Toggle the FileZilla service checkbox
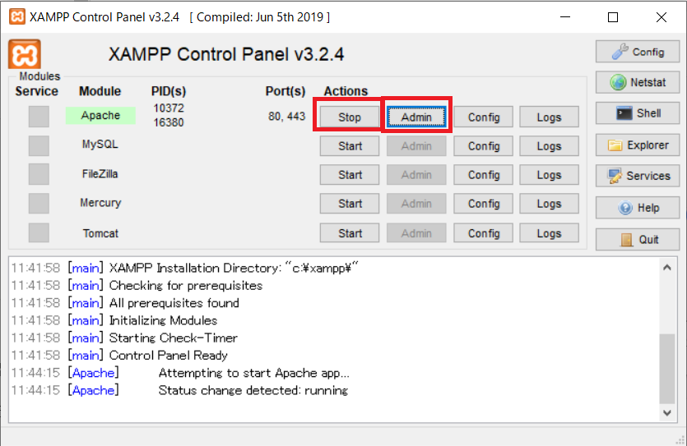 coord(39,174)
